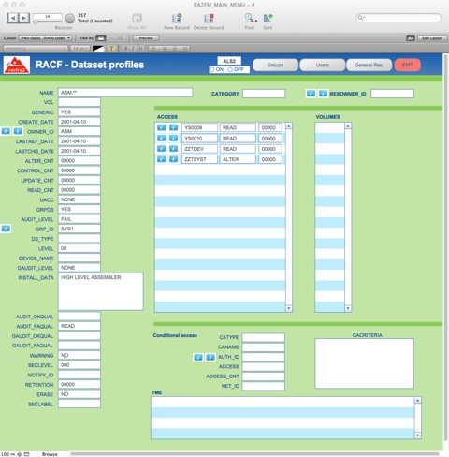
Task: Click the current record number field
Action: point(48,16)
